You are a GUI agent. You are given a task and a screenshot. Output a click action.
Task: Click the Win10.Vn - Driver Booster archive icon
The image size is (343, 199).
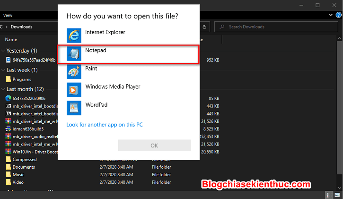(9, 152)
